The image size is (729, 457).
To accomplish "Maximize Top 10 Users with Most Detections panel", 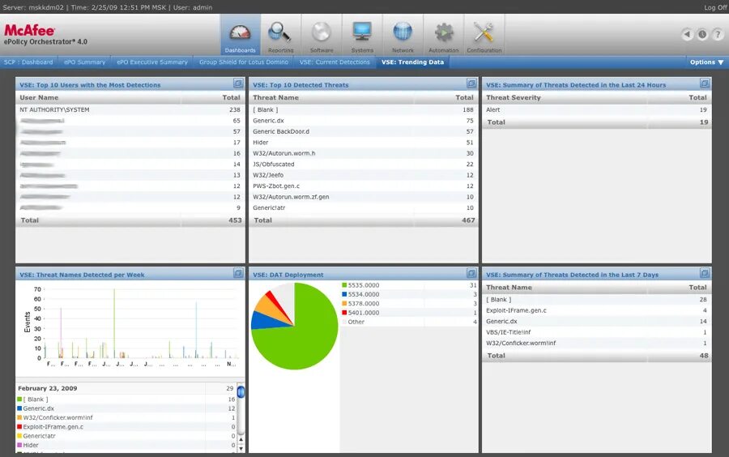I will click(238, 83).
